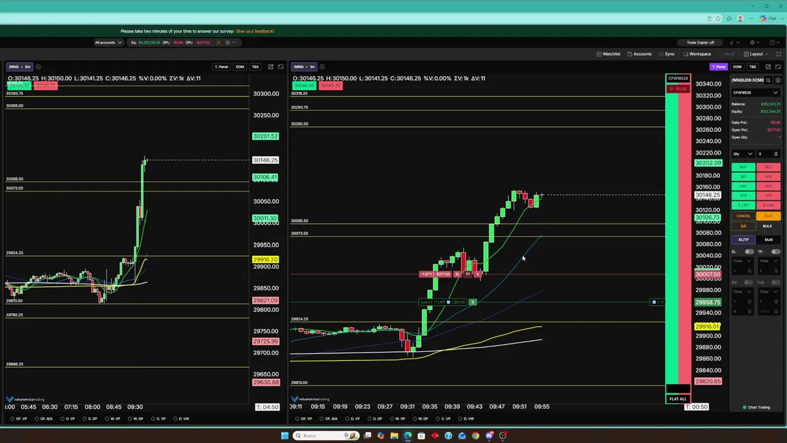Toggle the Trail. switch

(775, 282)
